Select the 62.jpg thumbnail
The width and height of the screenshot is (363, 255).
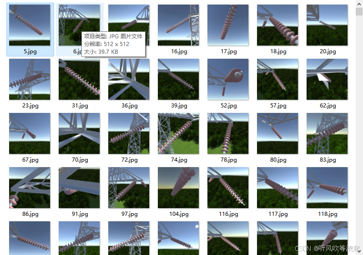click(x=327, y=79)
